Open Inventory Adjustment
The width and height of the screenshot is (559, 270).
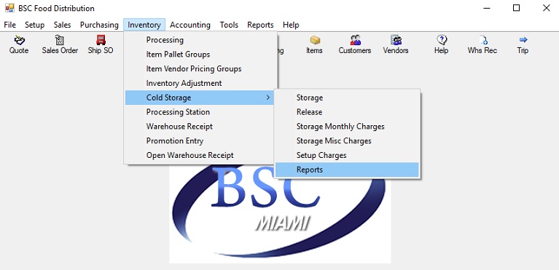pyautogui.click(x=200, y=83)
